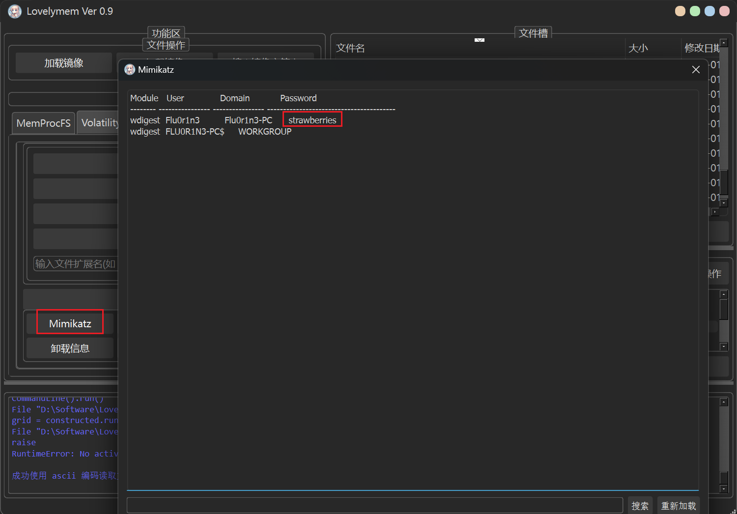The height and width of the screenshot is (514, 737).
Task: Click the 搜索 button
Action: (x=640, y=506)
